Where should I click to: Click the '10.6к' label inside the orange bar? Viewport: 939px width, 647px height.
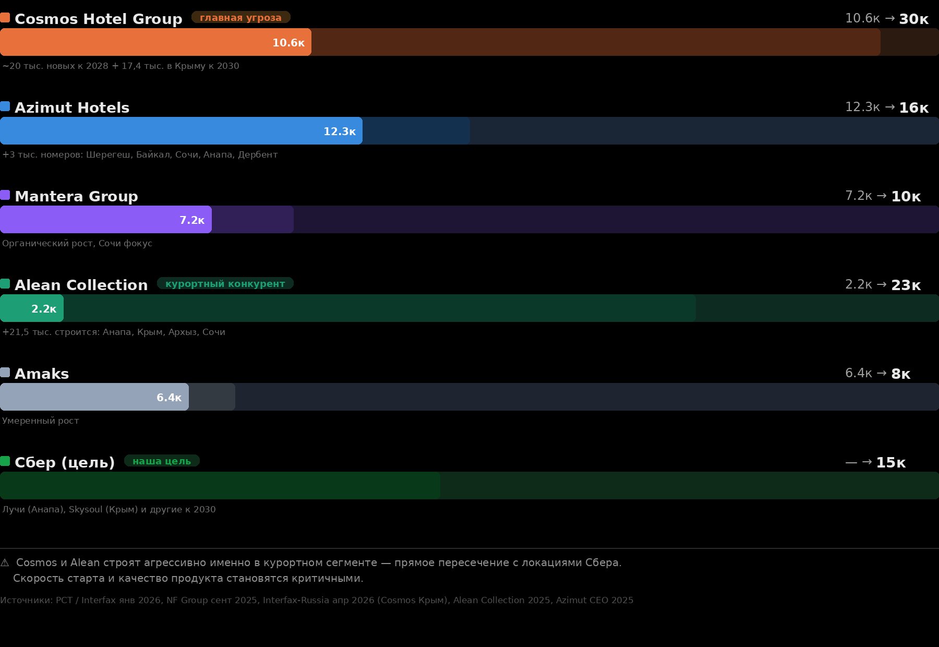[x=288, y=43]
